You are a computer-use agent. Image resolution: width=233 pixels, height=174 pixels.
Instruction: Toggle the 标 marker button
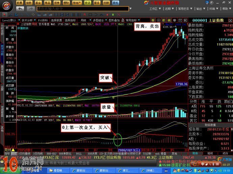[153, 20]
